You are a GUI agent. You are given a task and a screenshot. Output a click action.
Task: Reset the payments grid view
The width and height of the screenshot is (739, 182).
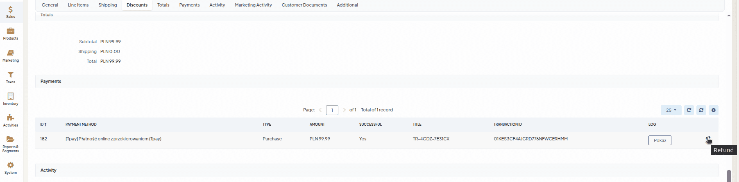click(x=701, y=110)
